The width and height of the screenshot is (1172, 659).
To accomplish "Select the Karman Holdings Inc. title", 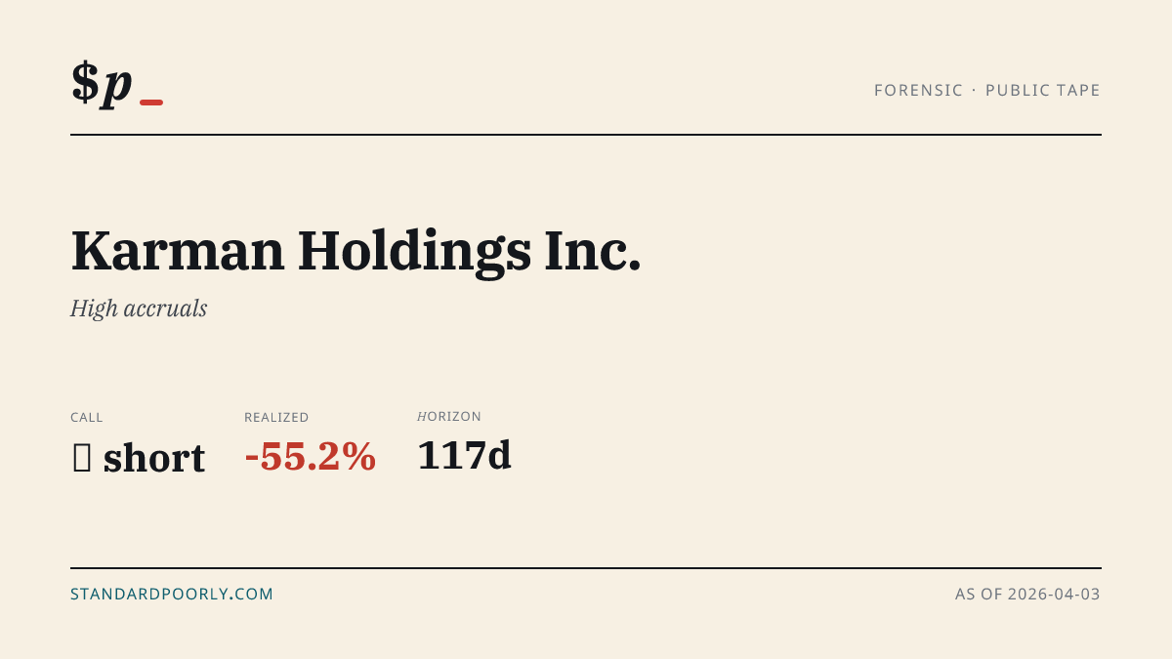I will tap(356, 251).
